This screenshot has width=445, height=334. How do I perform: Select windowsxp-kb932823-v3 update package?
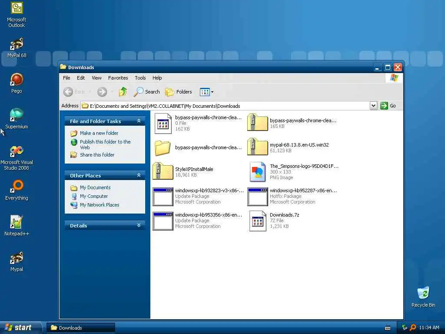pyautogui.click(x=163, y=197)
